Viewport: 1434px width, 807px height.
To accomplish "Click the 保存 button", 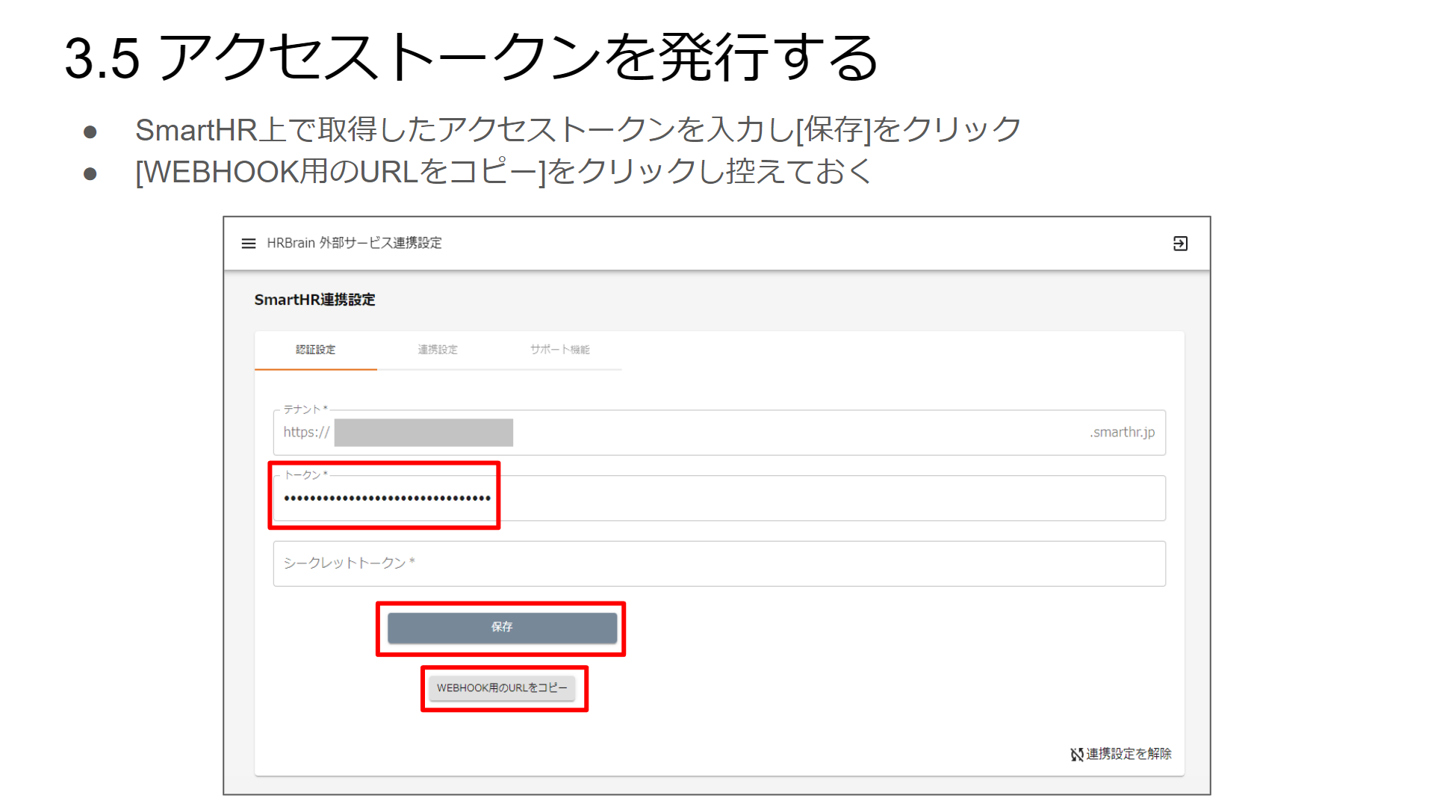I will tap(502, 628).
